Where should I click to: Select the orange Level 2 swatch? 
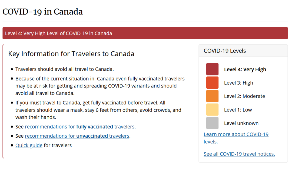(x=212, y=96)
